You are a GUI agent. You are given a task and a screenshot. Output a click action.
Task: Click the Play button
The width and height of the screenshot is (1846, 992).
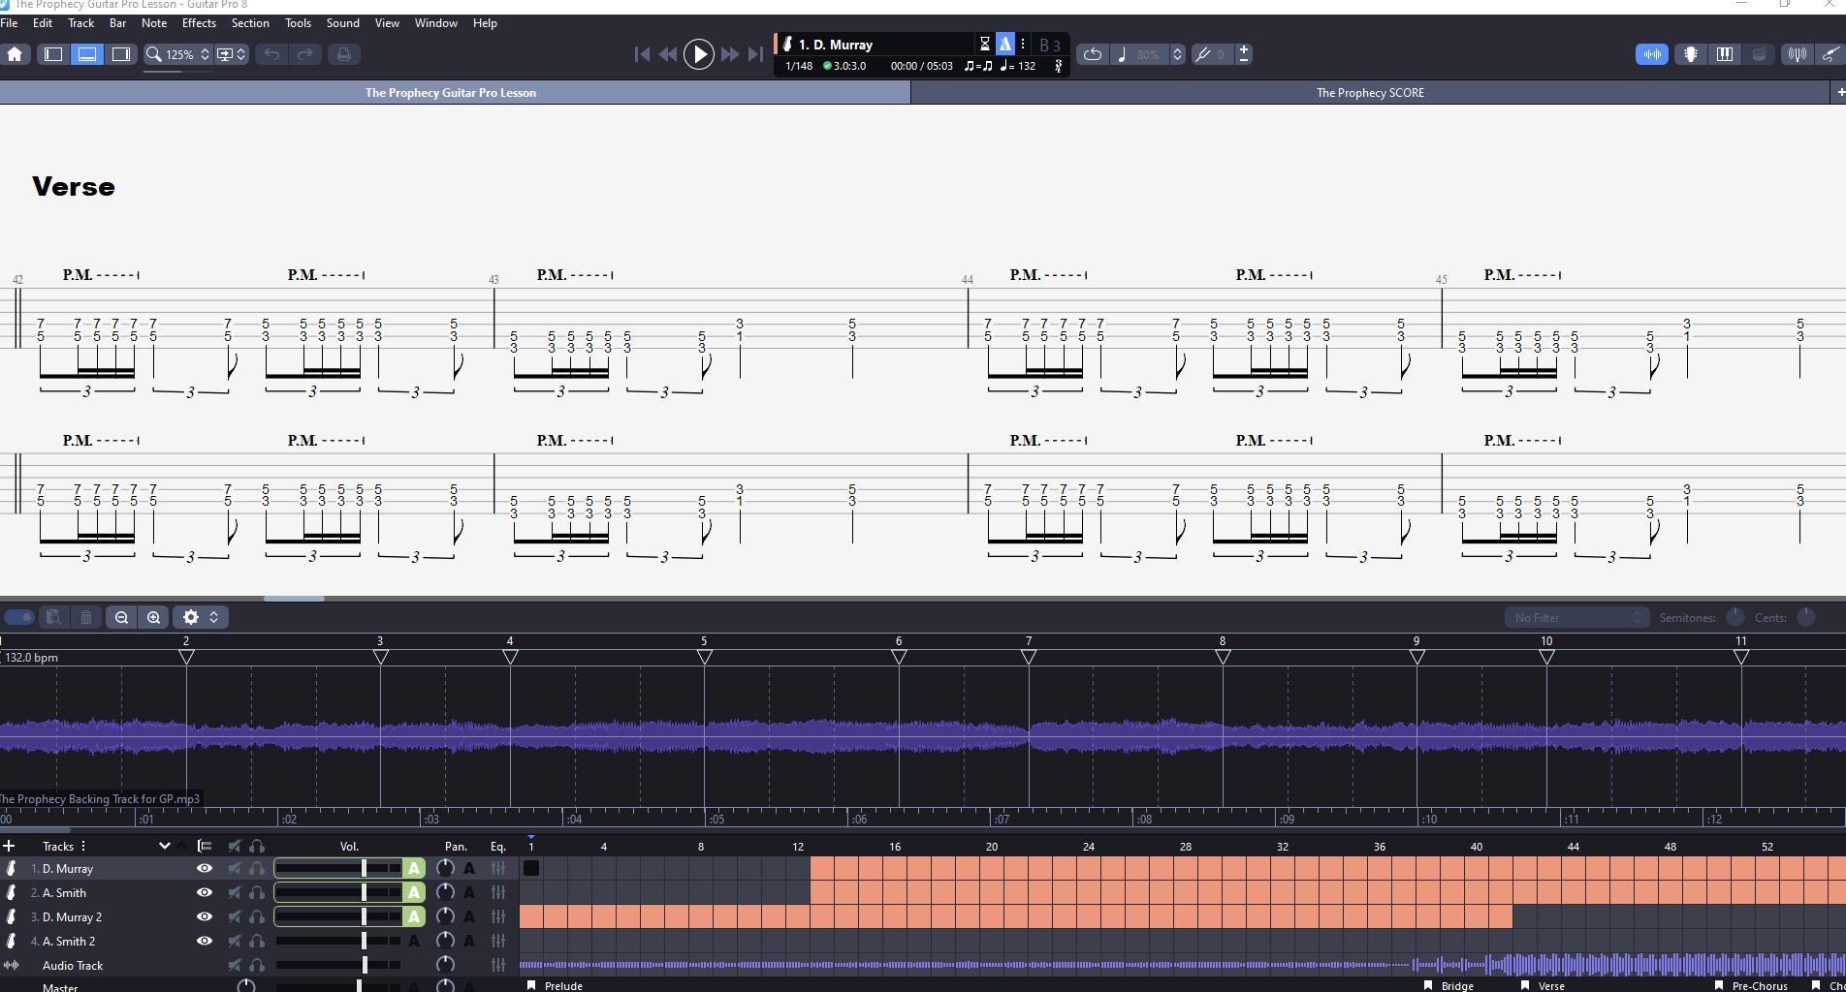click(698, 54)
